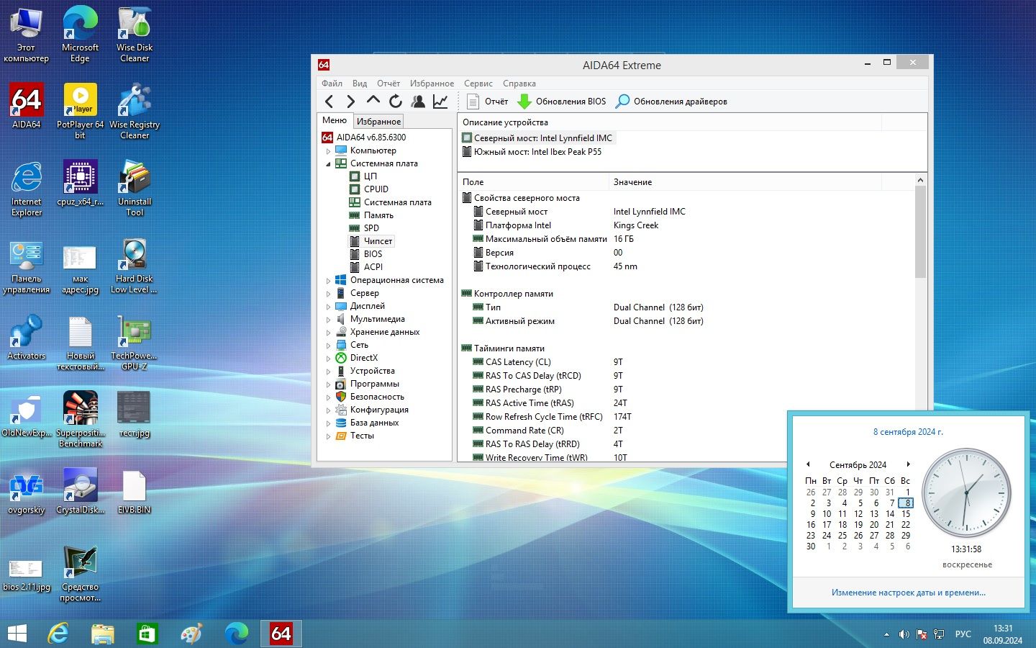The height and width of the screenshot is (648, 1036).
Task: Click the Отчёт report button
Action: click(487, 102)
